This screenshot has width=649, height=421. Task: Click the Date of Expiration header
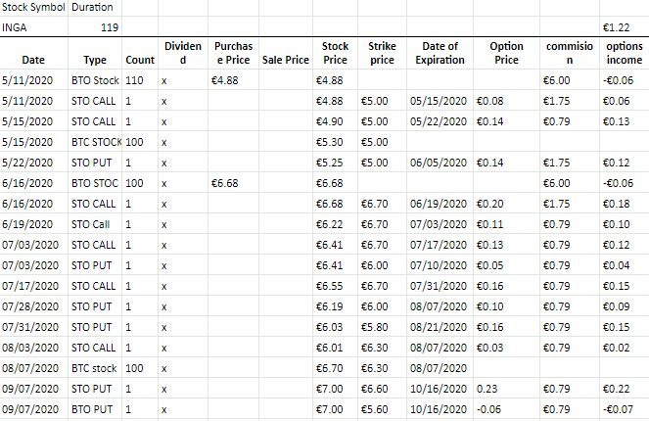(x=440, y=53)
